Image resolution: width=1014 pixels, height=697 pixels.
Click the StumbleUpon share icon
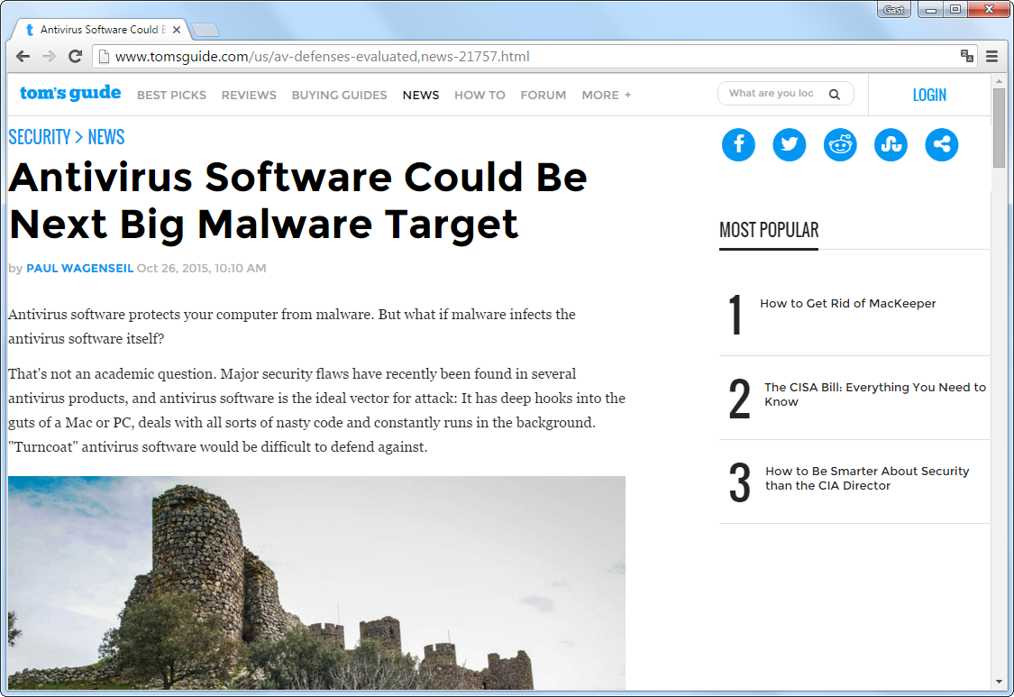pos(891,144)
